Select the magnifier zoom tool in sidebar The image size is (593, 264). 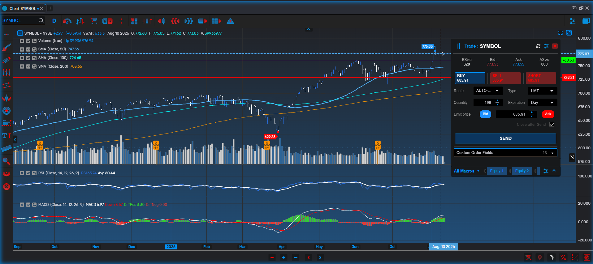6,161
